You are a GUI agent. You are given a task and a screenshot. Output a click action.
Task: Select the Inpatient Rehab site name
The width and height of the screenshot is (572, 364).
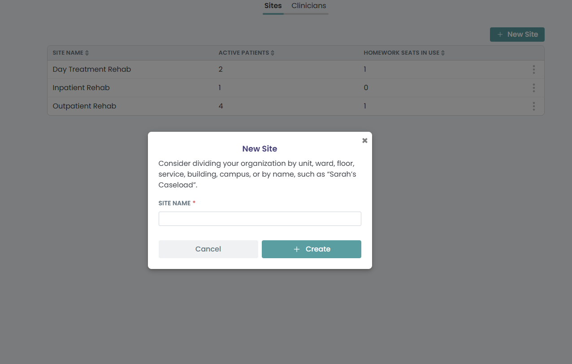(x=81, y=88)
